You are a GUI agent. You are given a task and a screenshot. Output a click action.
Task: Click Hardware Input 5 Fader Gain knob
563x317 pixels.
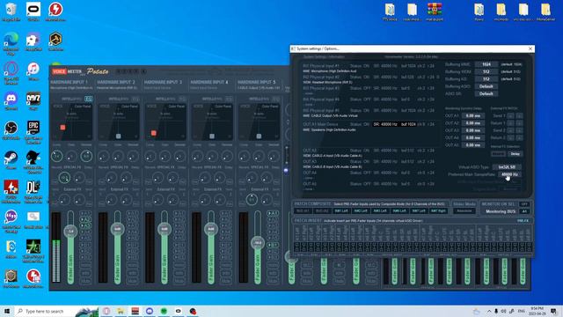258,243
